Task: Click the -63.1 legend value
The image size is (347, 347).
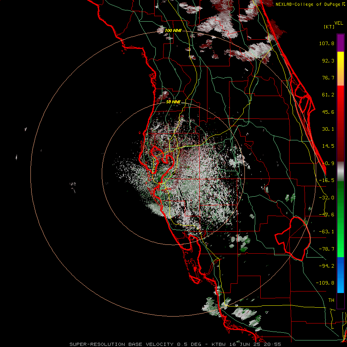Action: 327,232
